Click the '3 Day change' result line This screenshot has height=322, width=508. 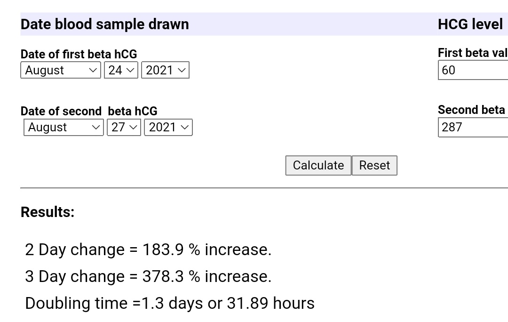click(148, 276)
